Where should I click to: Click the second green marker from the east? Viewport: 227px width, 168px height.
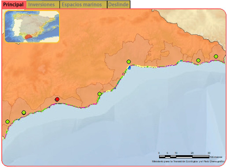pyautogui.click(x=198, y=60)
